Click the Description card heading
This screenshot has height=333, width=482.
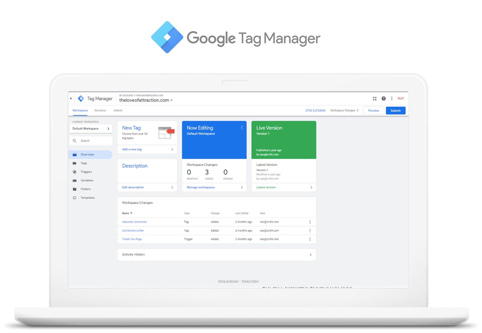(x=135, y=166)
